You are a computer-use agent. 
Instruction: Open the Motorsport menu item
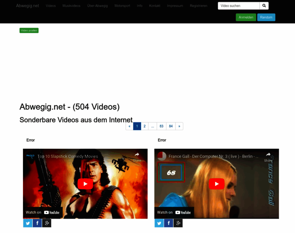(122, 6)
